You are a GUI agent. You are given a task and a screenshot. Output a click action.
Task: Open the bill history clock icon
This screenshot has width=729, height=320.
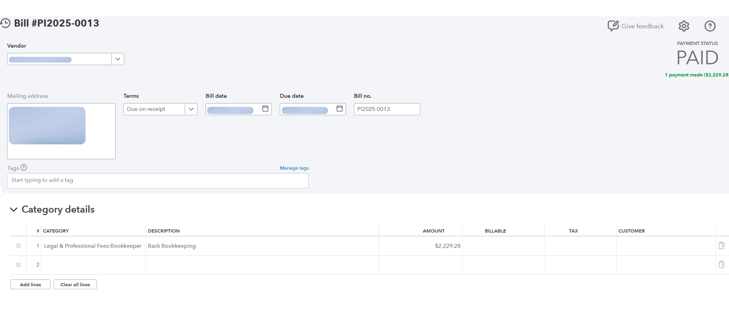click(5, 23)
